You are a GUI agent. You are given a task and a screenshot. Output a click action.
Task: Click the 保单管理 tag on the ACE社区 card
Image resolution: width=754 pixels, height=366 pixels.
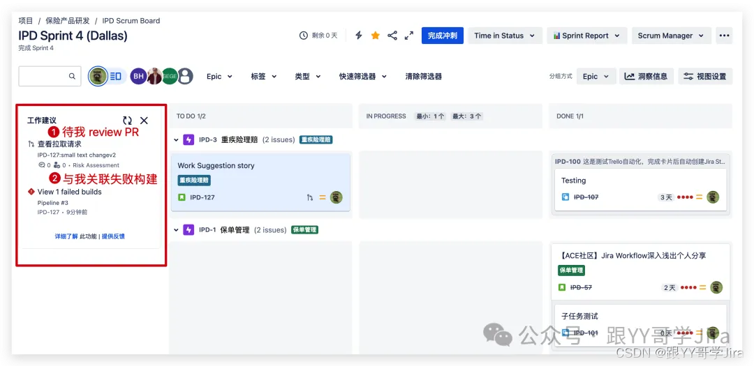pos(571,270)
